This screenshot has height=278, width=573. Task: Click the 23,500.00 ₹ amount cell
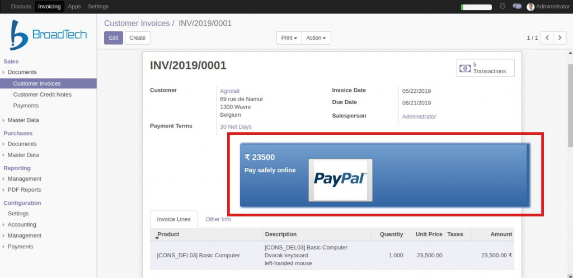pyautogui.click(x=497, y=256)
